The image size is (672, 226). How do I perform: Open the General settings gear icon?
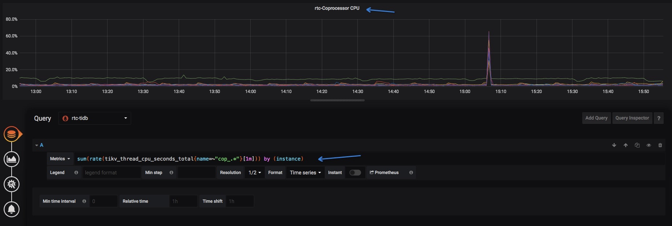(12, 184)
